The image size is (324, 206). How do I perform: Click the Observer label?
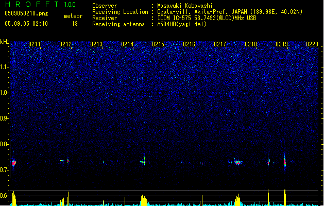click(105, 6)
